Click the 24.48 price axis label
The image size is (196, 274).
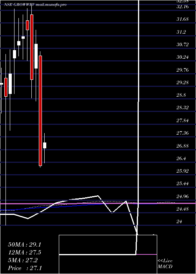(x=183, y=209)
